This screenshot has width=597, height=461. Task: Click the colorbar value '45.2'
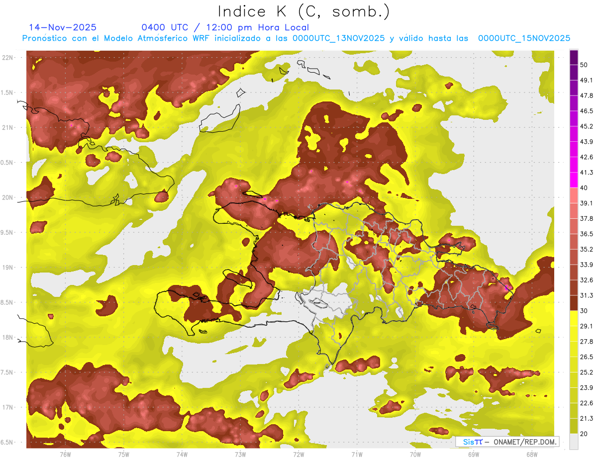[587, 126]
